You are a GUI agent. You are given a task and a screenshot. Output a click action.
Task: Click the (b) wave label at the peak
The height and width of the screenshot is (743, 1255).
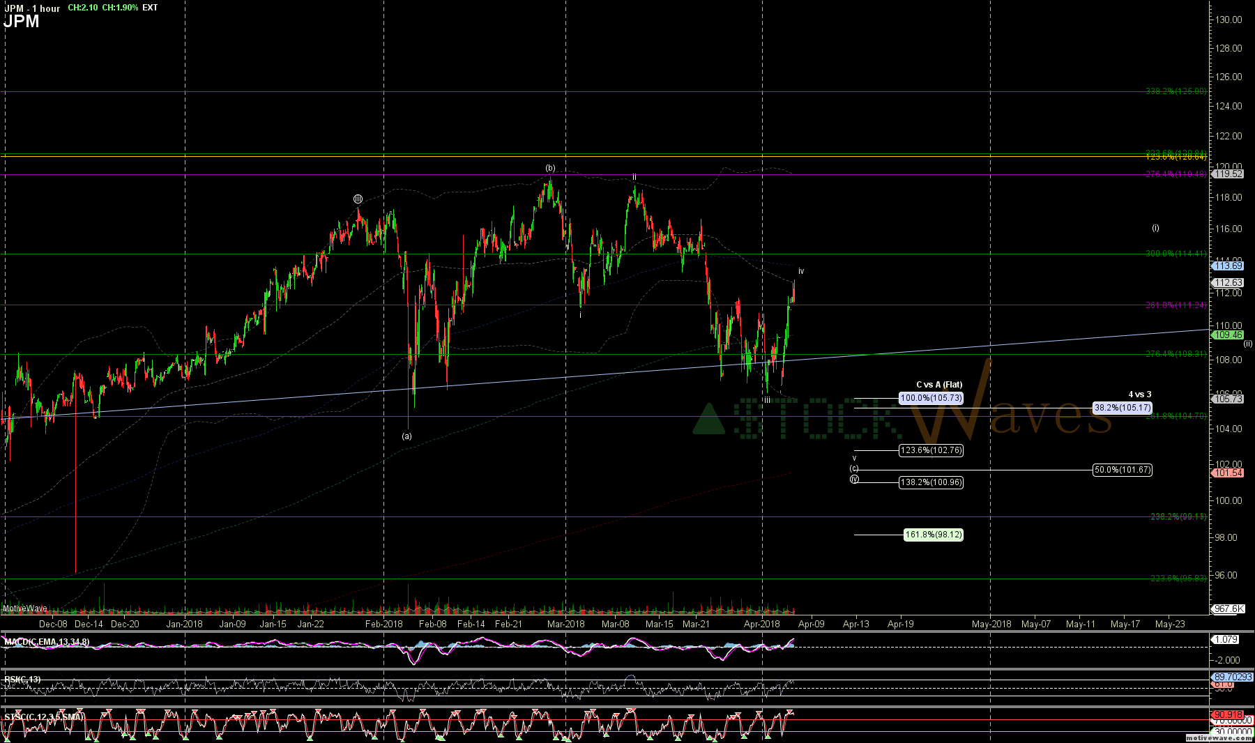[550, 168]
